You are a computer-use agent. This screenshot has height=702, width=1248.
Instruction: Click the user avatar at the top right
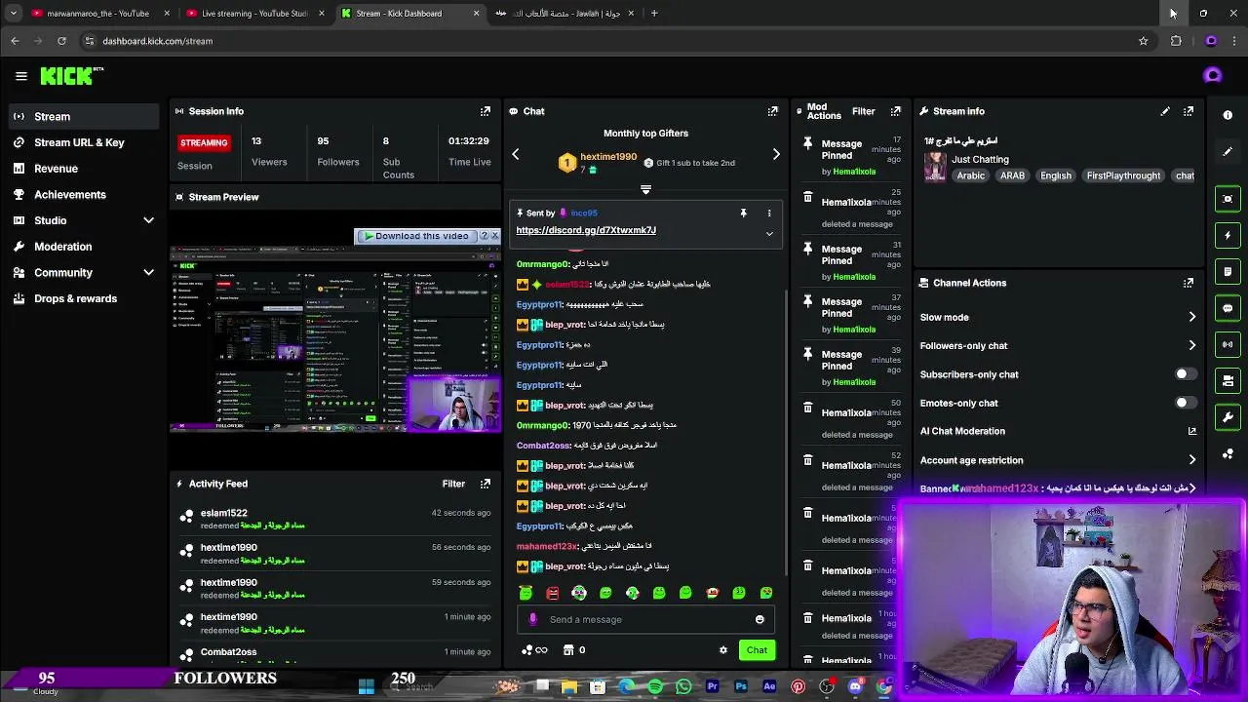1213,76
